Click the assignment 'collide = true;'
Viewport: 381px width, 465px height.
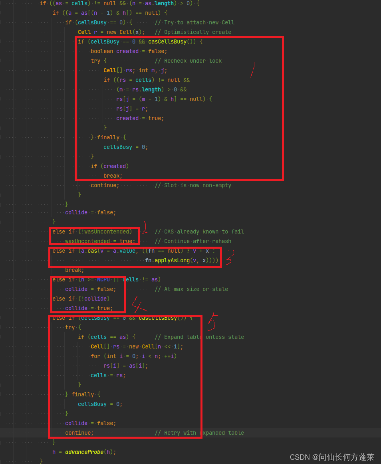tap(89, 309)
